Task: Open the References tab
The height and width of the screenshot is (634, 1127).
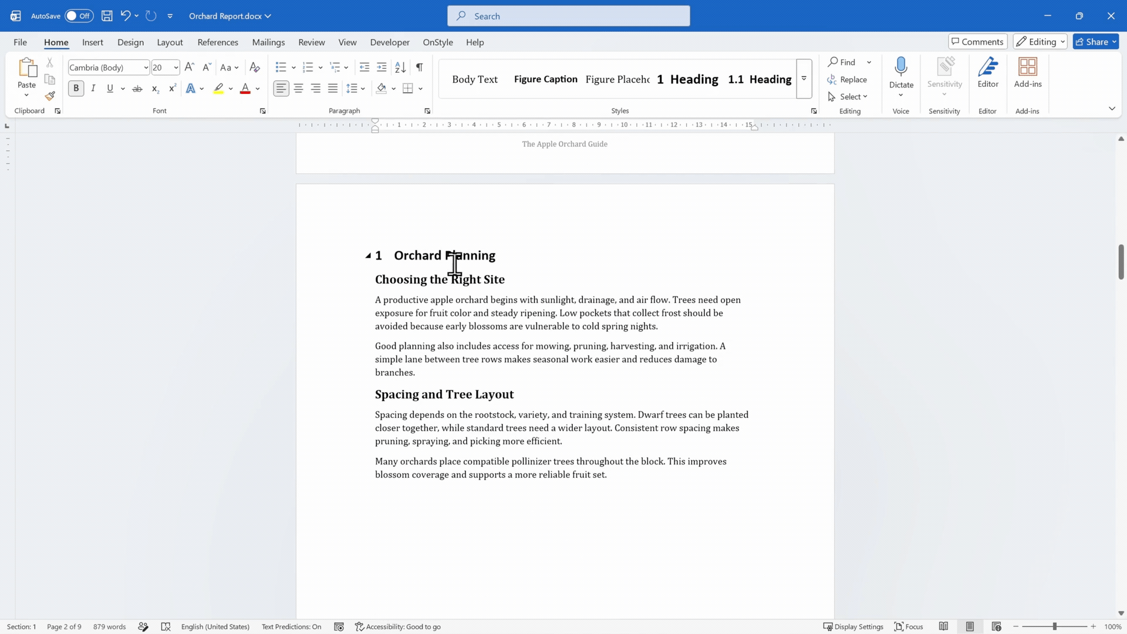Action: [218, 42]
